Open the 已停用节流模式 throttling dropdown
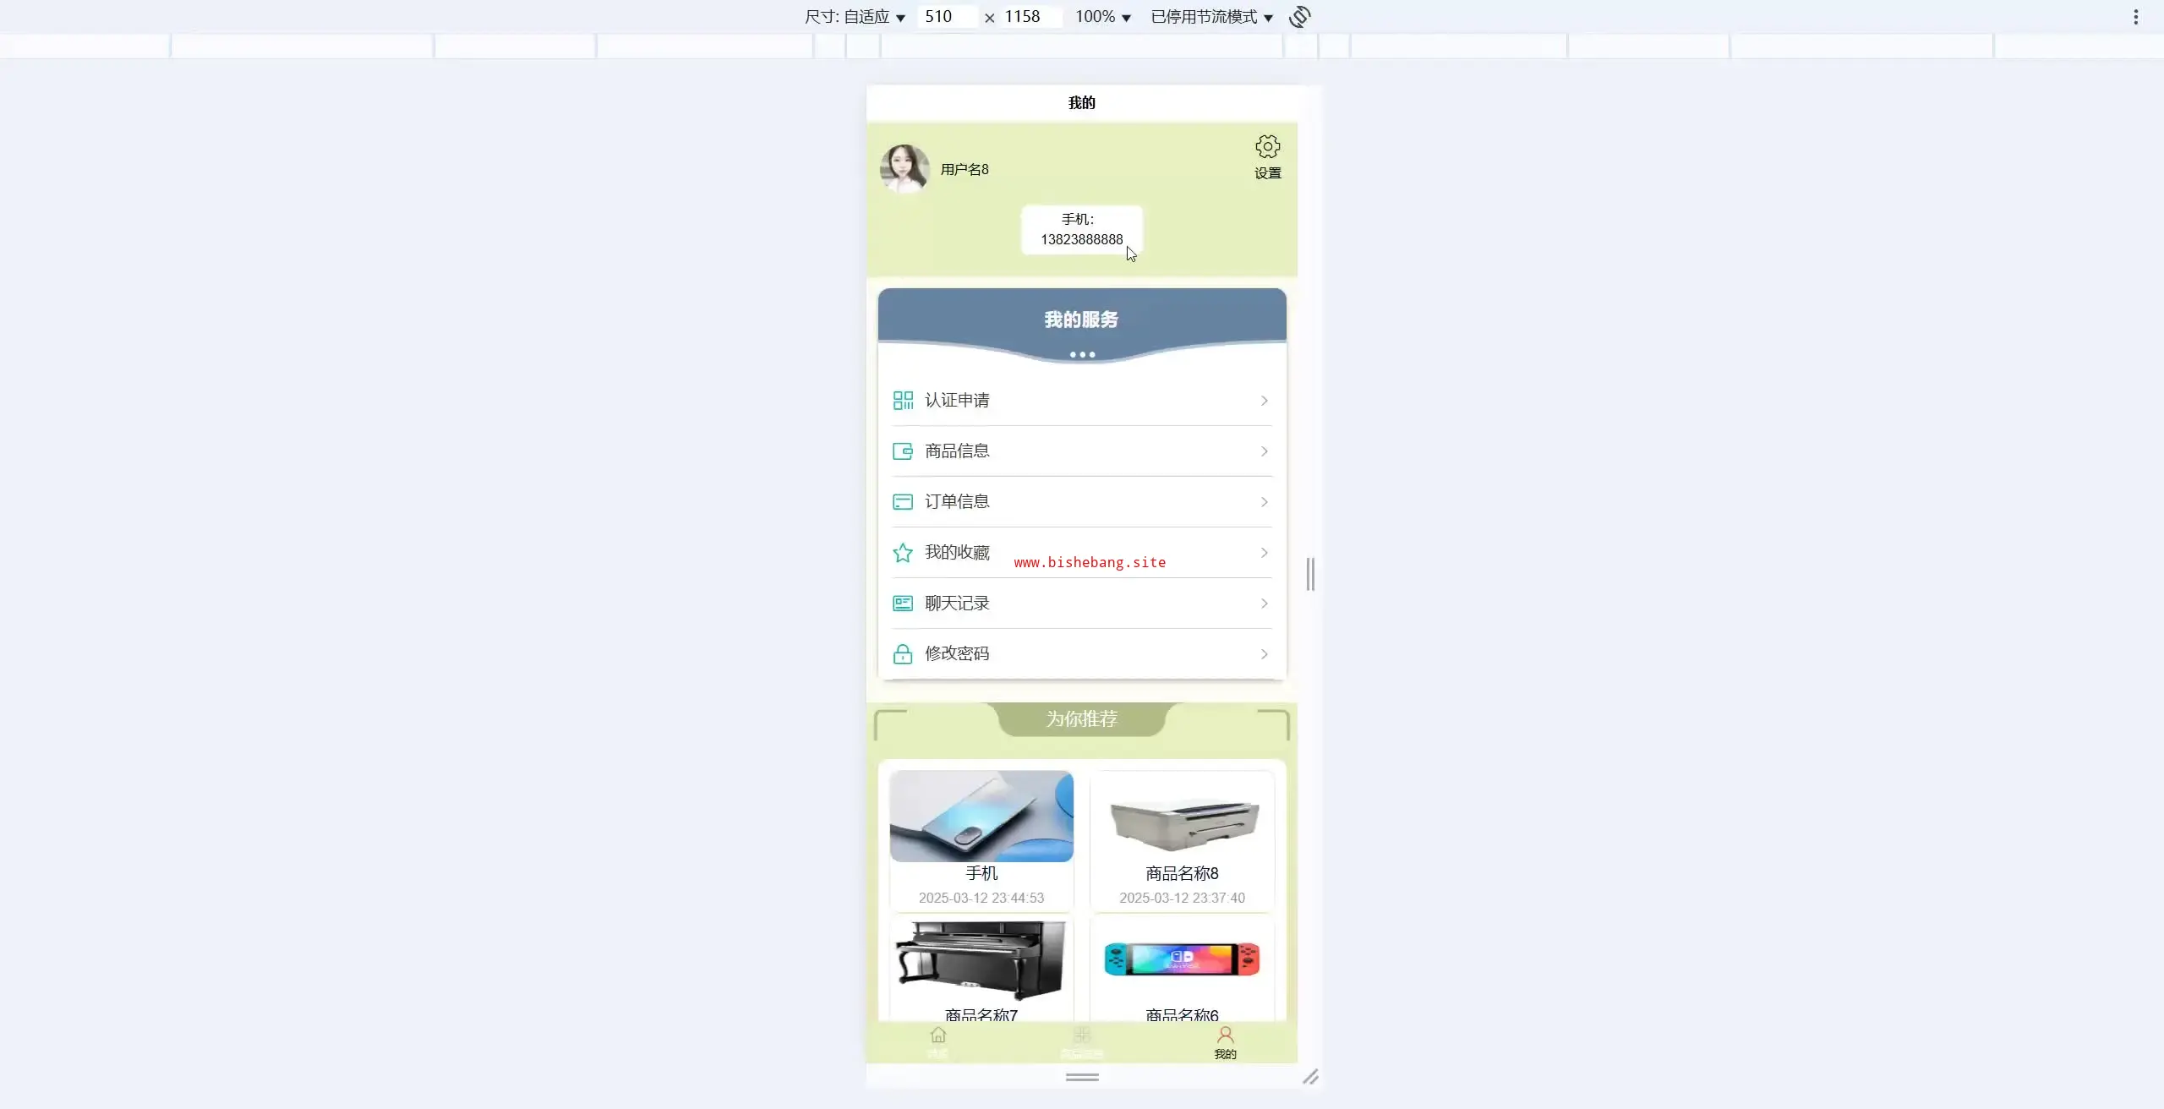This screenshot has height=1109, width=2164. [x=1211, y=17]
